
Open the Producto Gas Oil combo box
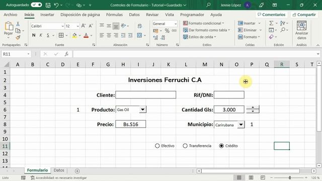(142, 110)
